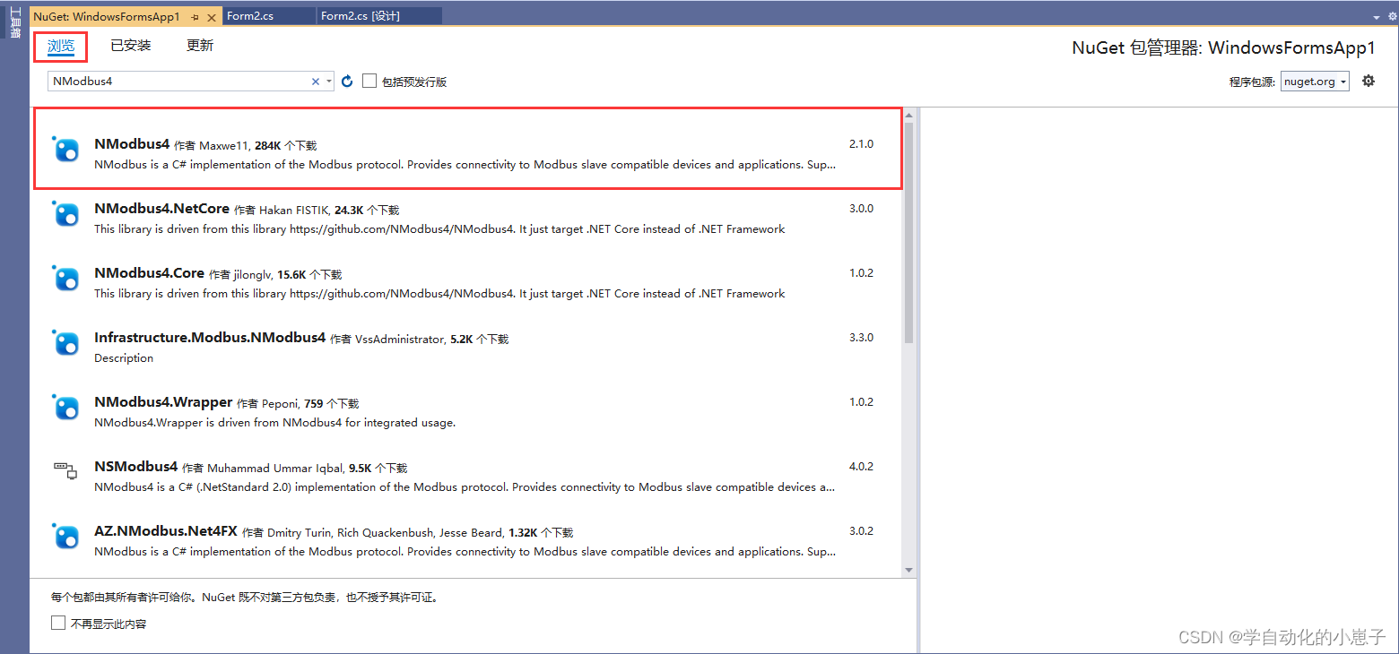
Task: Toggle include prerelease checkbox
Action: tap(369, 82)
